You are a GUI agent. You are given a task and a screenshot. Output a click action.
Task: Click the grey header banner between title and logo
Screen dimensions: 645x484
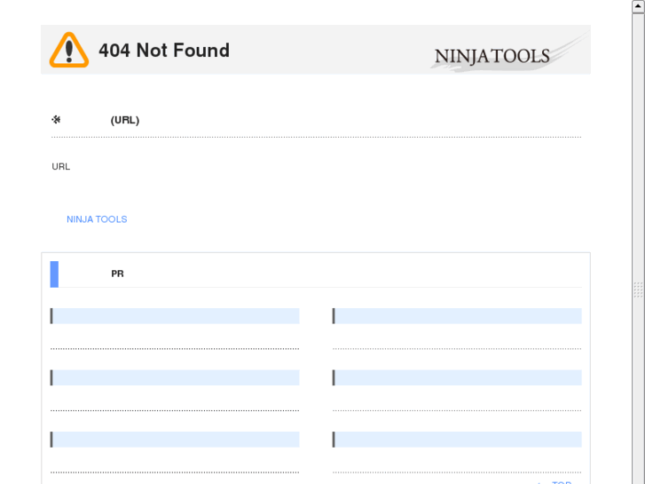tap(328, 50)
